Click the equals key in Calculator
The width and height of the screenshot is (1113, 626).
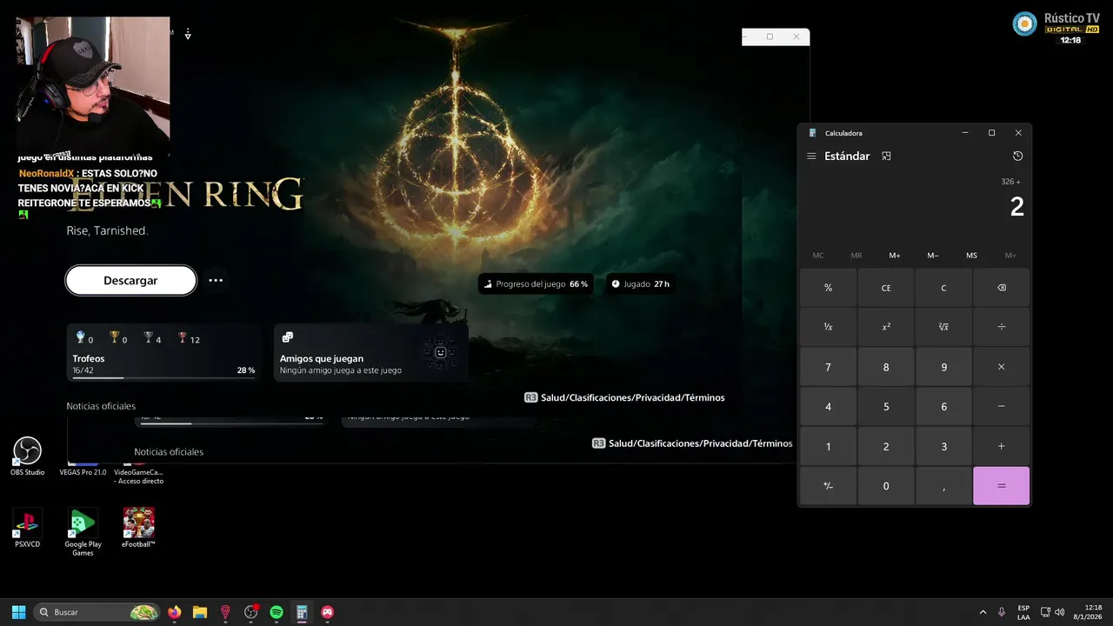(1001, 486)
